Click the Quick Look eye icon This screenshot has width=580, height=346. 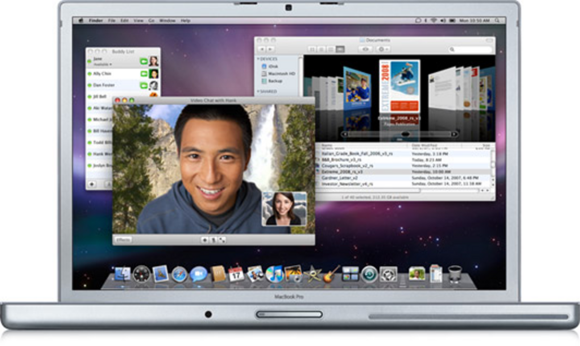coord(365,49)
